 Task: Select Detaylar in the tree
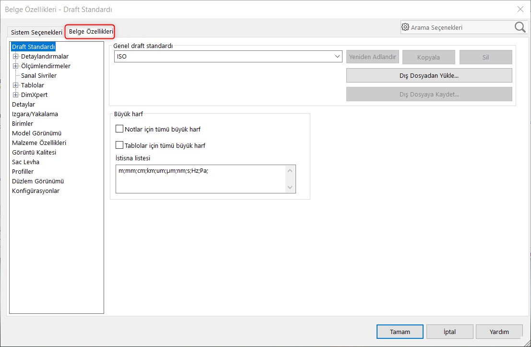coord(24,104)
